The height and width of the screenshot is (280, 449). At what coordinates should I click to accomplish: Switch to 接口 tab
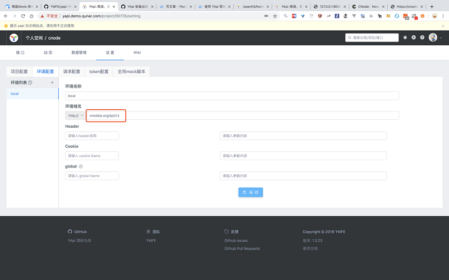point(20,53)
